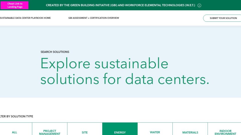
Task: Click the 'solutions for data centers.' headline line
Action: [125, 79]
